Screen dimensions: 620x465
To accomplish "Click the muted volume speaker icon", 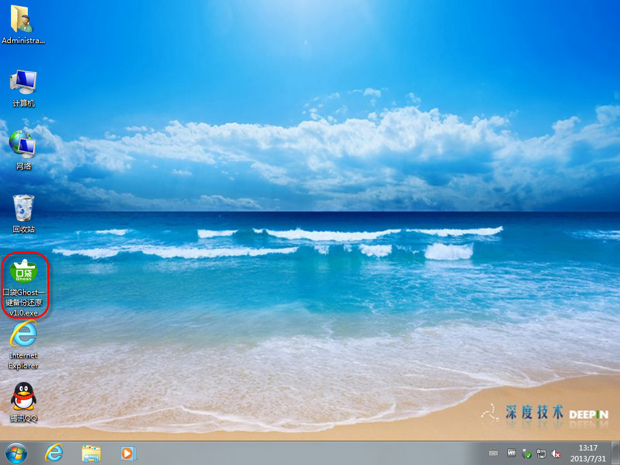I will pyautogui.click(x=556, y=453).
